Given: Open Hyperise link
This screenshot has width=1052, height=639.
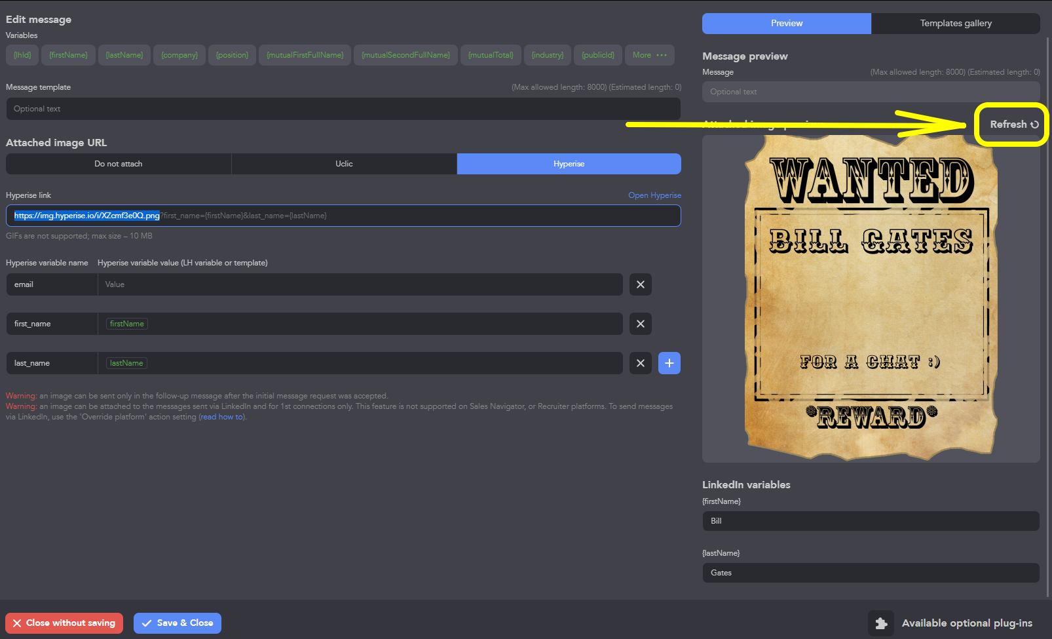Looking at the screenshot, I should pos(654,195).
